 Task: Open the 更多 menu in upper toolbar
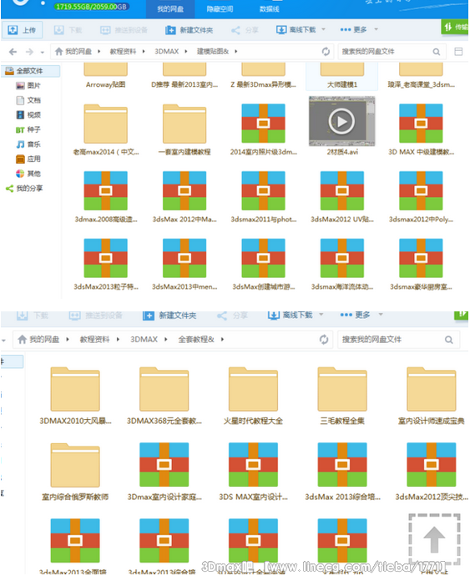click(x=353, y=30)
